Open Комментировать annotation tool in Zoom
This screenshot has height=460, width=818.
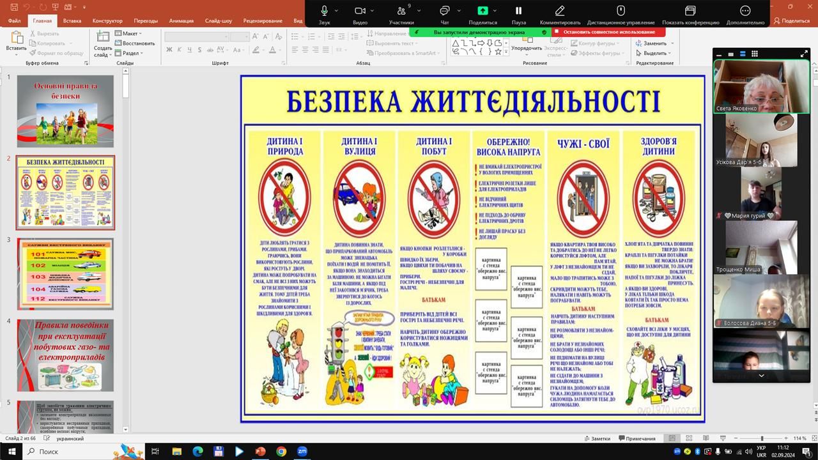pyautogui.click(x=560, y=14)
